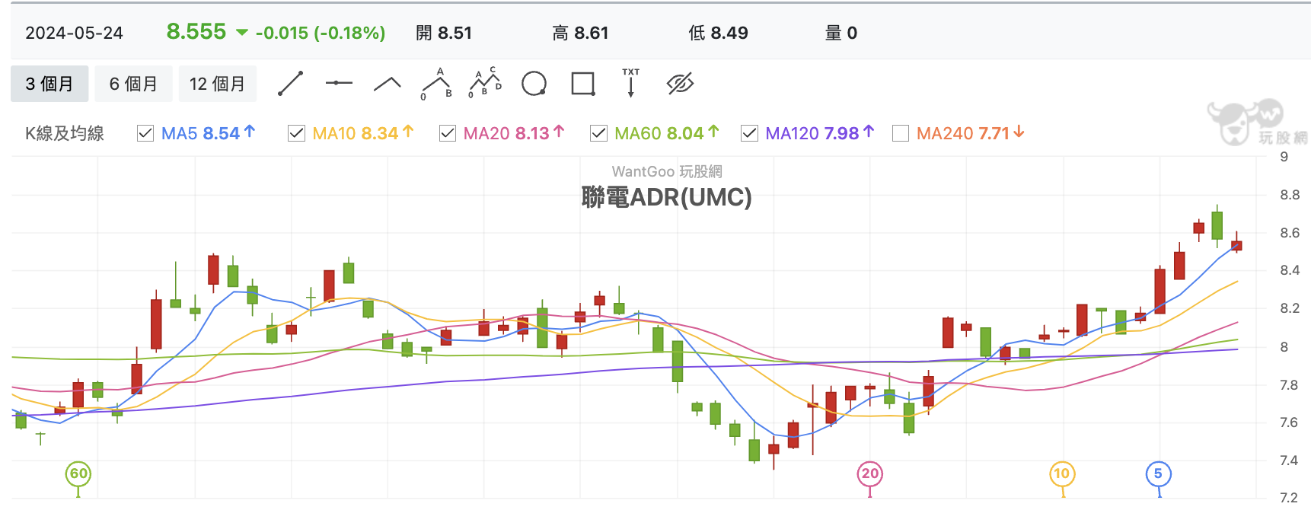This screenshot has height=510, width=1311.
Task: Select the 0-A-B wave pattern tool
Action: [436, 84]
